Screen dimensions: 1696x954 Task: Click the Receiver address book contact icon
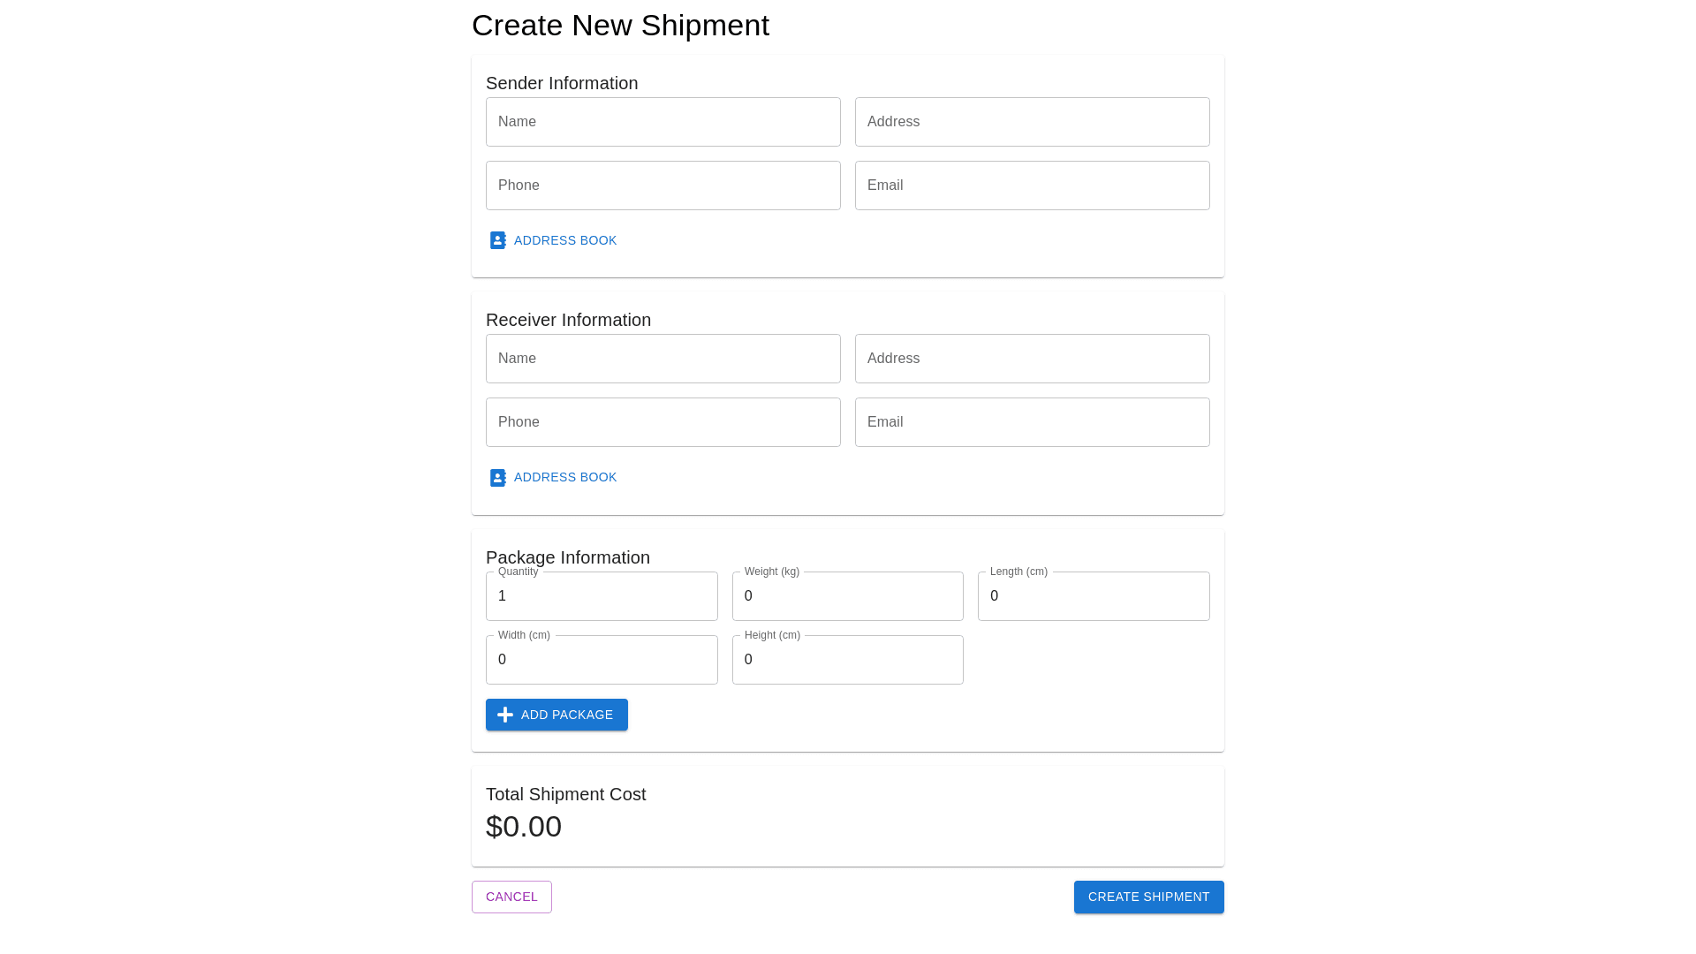tap(498, 478)
